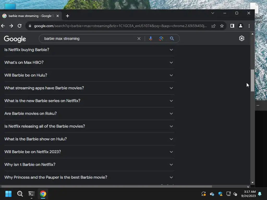Open the display network tray icon
This screenshot has height=200, width=267.
228,194
